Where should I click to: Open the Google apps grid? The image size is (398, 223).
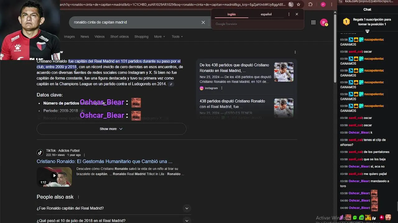coord(313,22)
